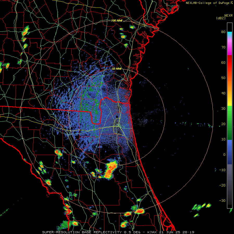Click the 100 NMI range ring label
Screen dimensions: 234x234
tap(117, 21)
